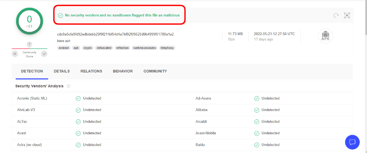
Task: Click the green check icon in the Avira row
Action: click(x=78, y=145)
